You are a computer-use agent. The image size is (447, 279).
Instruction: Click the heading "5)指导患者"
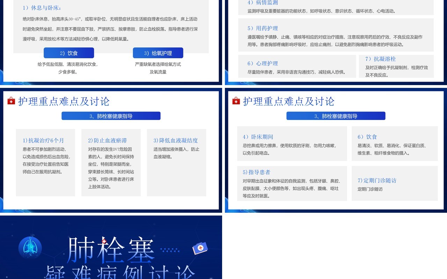[256, 172]
